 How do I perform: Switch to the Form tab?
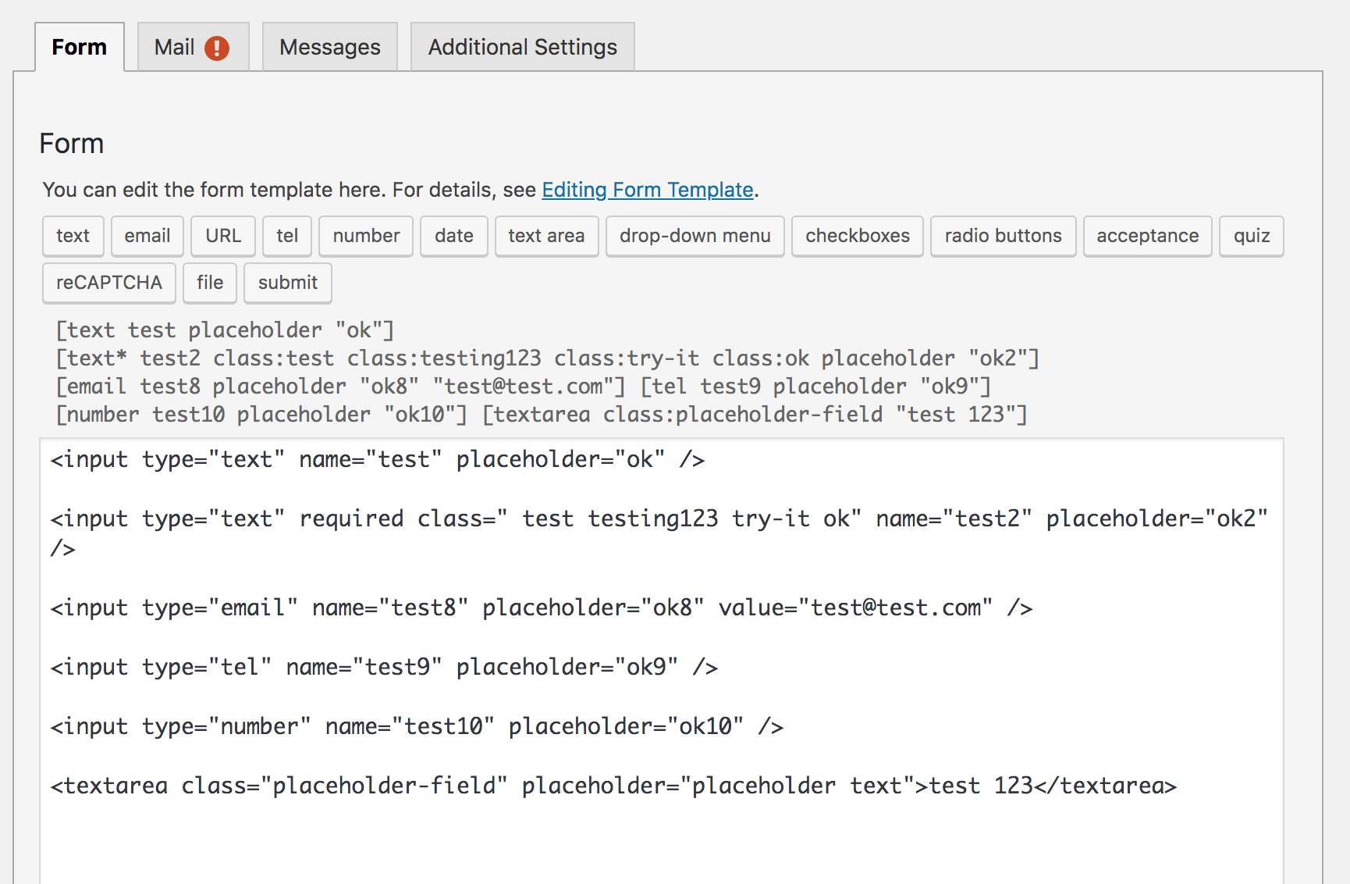tap(80, 47)
